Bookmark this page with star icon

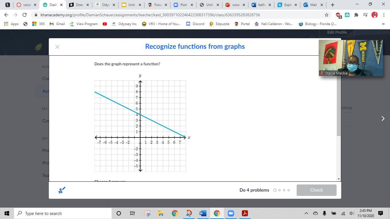pyautogui.click(x=326, y=15)
